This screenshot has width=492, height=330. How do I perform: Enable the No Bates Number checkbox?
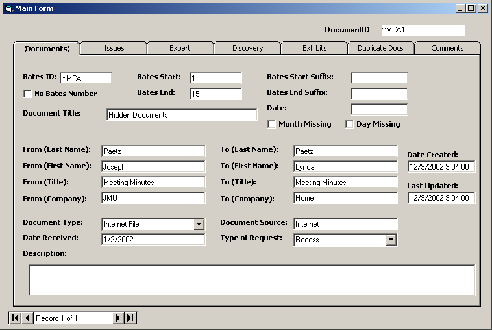(x=27, y=94)
